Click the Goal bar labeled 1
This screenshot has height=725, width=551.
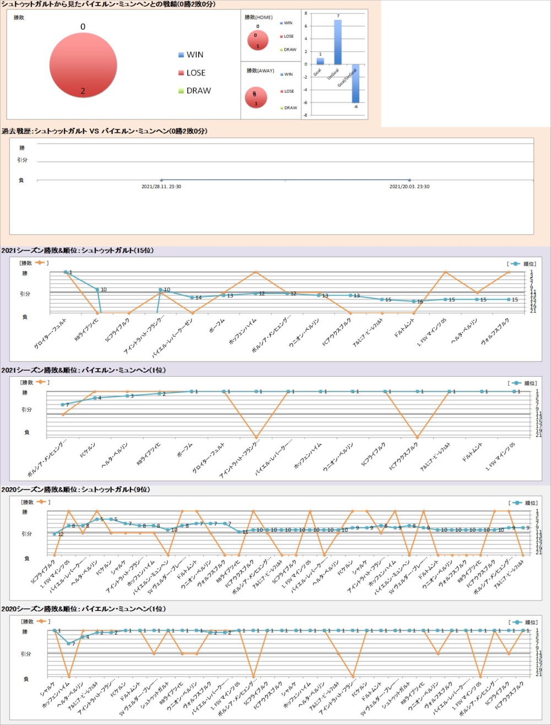[x=320, y=61]
